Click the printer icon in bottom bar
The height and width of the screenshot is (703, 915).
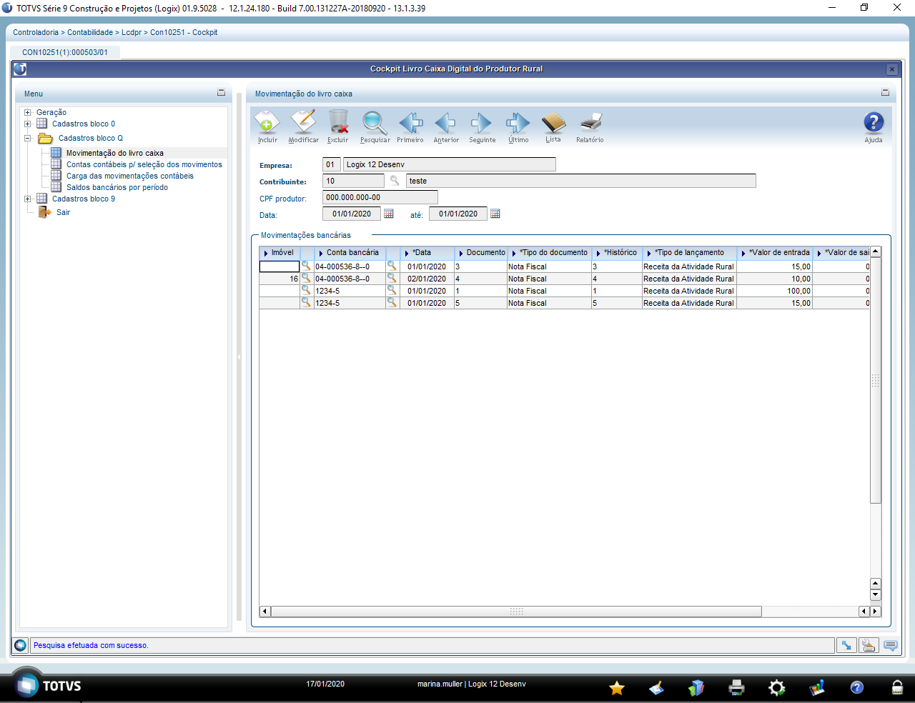point(736,688)
